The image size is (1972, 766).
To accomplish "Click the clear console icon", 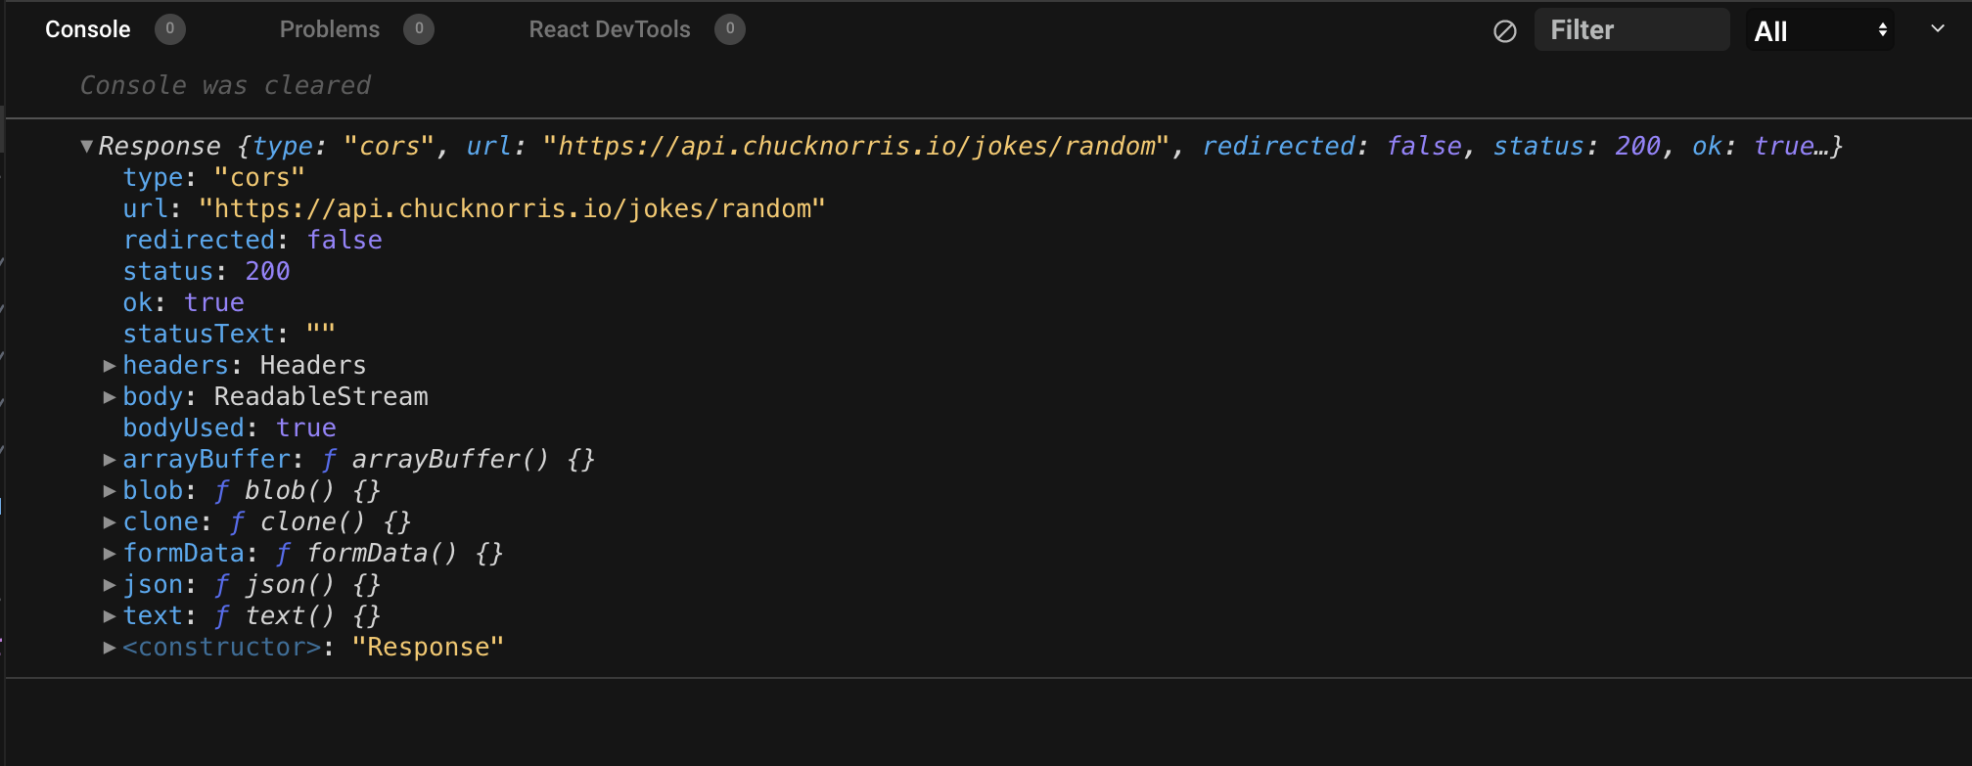I will point(1505,31).
